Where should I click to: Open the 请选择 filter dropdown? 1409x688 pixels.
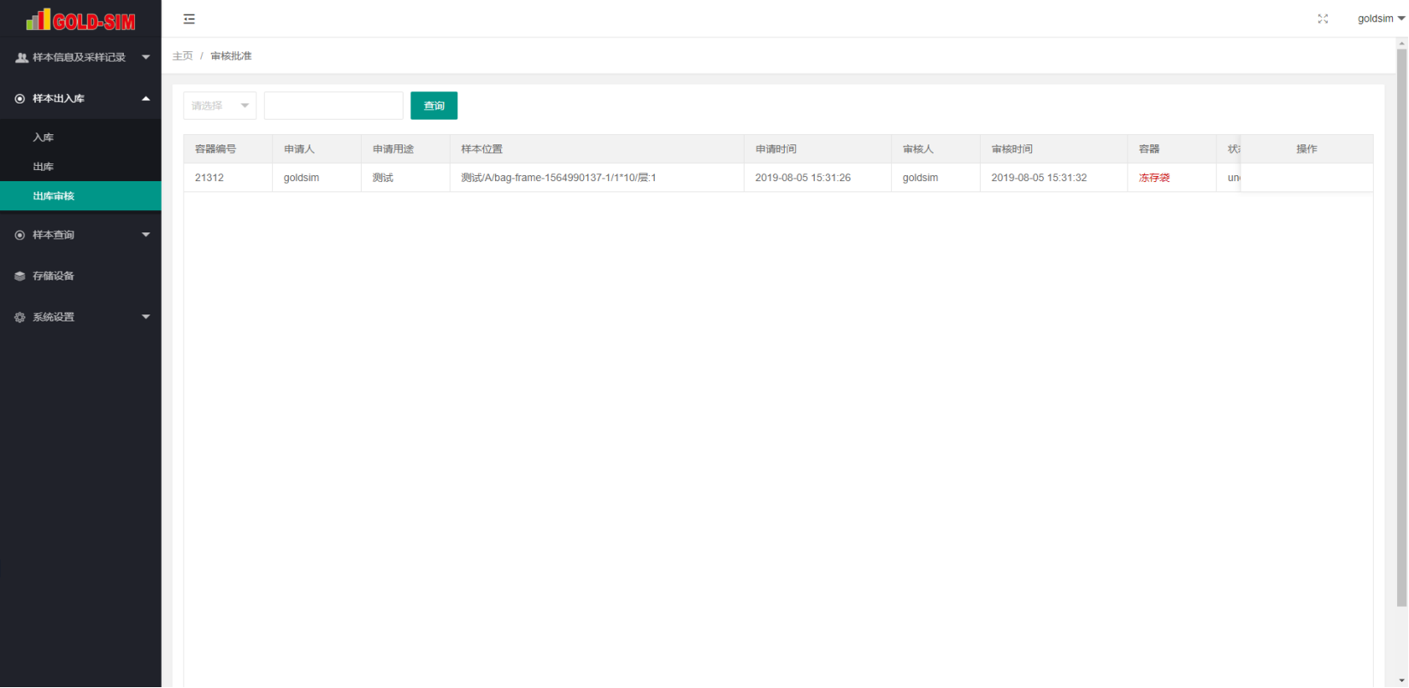(220, 106)
